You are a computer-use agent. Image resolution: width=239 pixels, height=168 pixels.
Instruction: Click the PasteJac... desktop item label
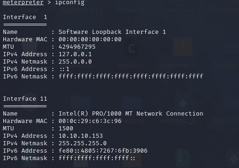[x=226, y=65]
